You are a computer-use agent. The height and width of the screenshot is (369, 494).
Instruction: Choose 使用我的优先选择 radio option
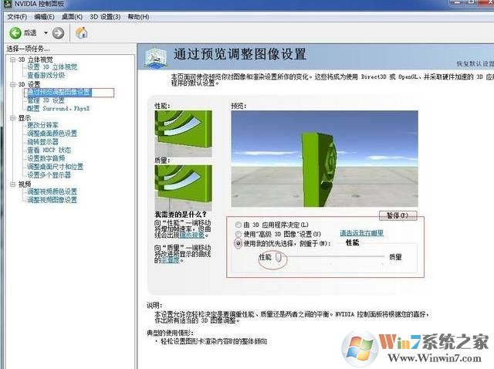tap(239, 243)
